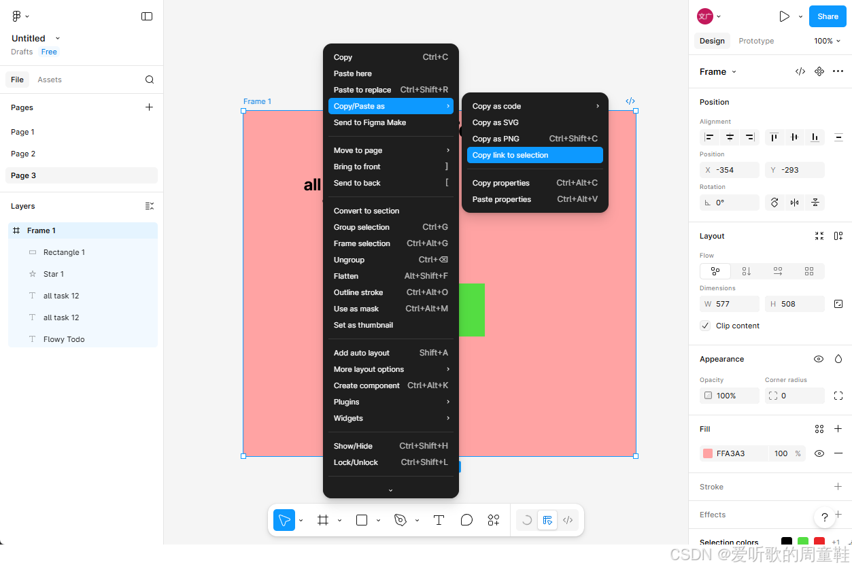The width and height of the screenshot is (852, 569).
Task: Open the help question mark button
Action: tap(824, 517)
